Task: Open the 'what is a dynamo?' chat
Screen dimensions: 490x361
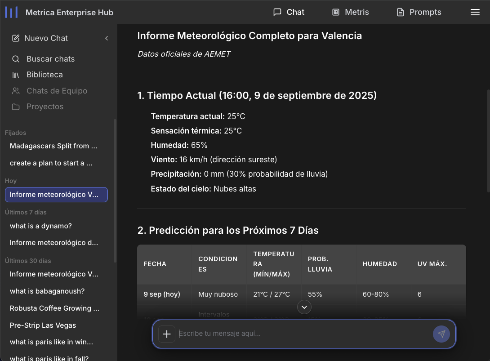Action: coord(42,226)
